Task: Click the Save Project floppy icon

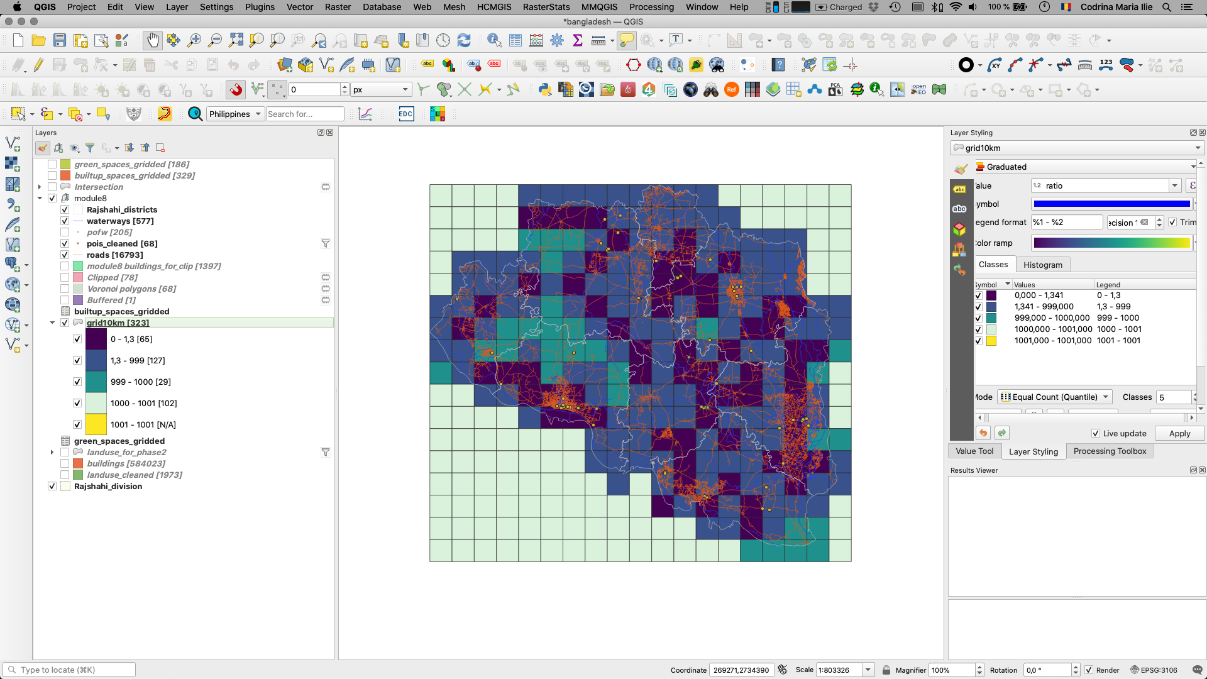Action: pos(60,41)
